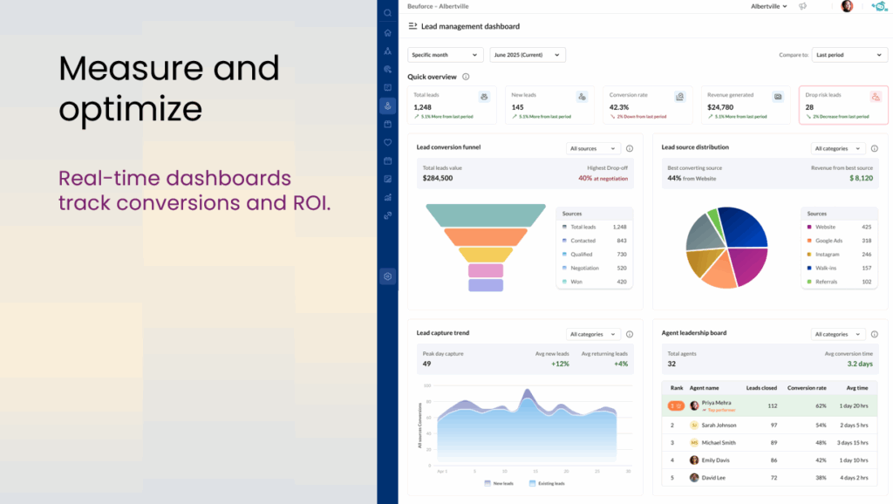893x504 pixels.
Task: Open the analytics chart icon in sidebar
Action: click(387, 198)
